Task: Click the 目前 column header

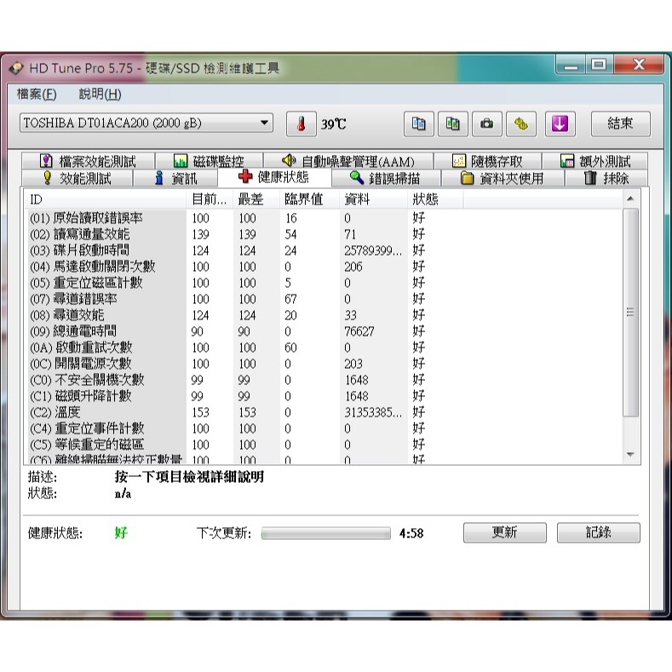Action: click(210, 199)
